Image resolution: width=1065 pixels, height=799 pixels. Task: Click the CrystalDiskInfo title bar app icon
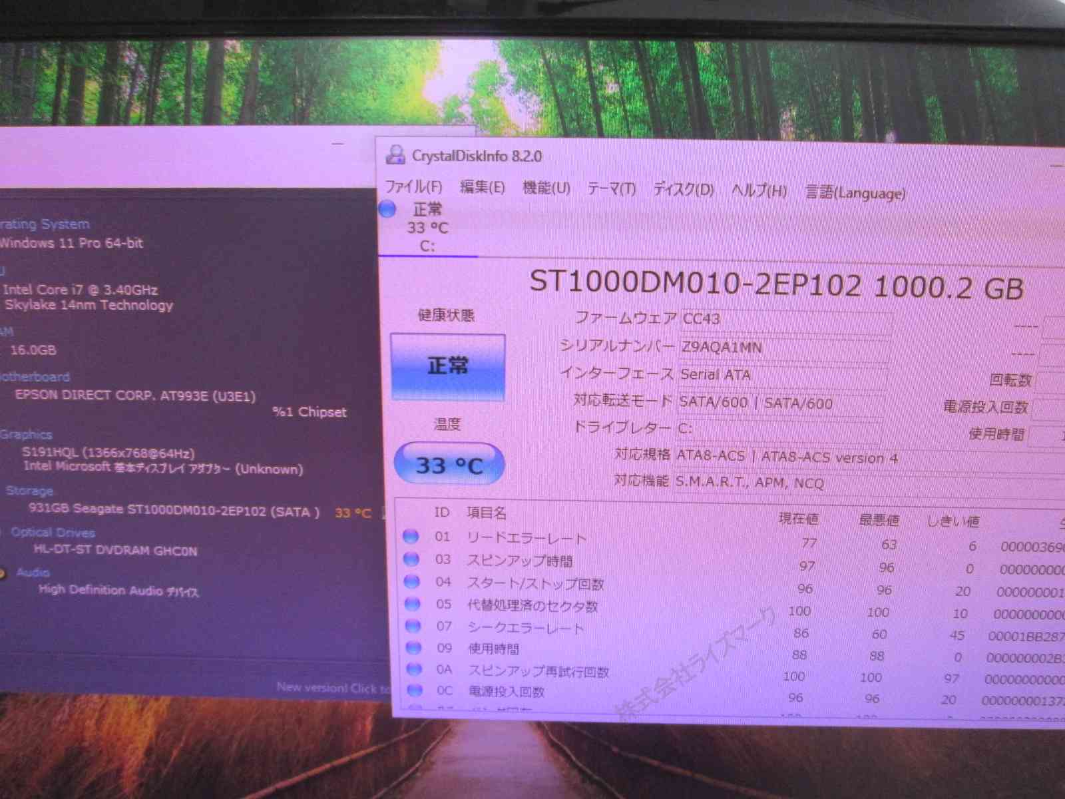click(x=395, y=154)
